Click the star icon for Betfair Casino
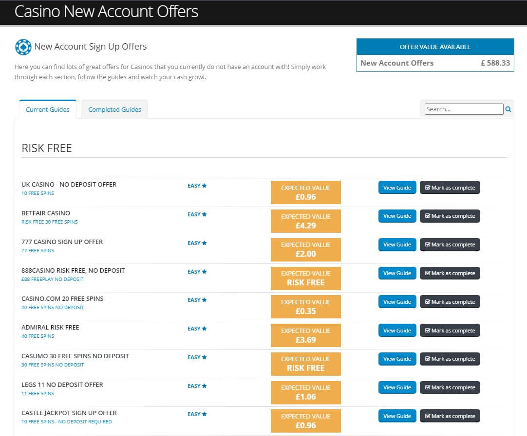This screenshot has width=527, height=436. point(205,214)
